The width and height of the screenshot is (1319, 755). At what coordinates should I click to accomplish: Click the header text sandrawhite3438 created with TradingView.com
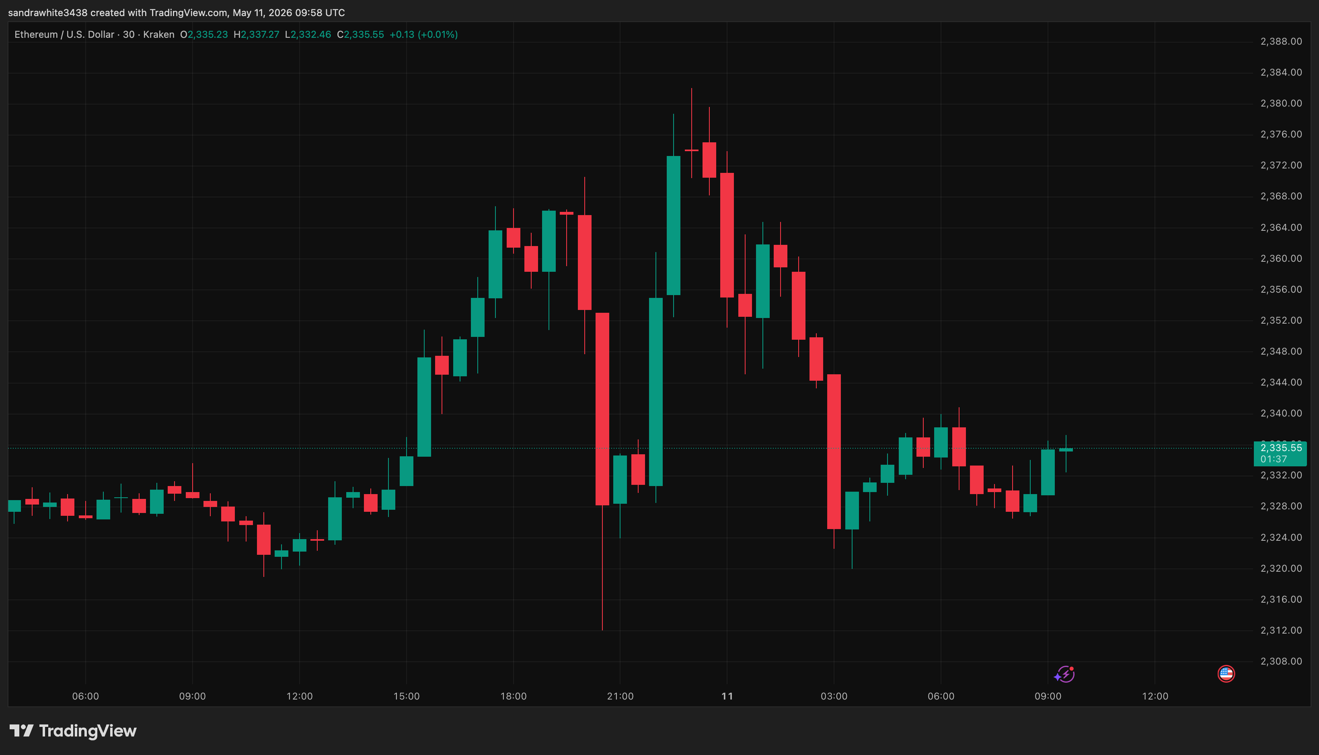(x=118, y=12)
